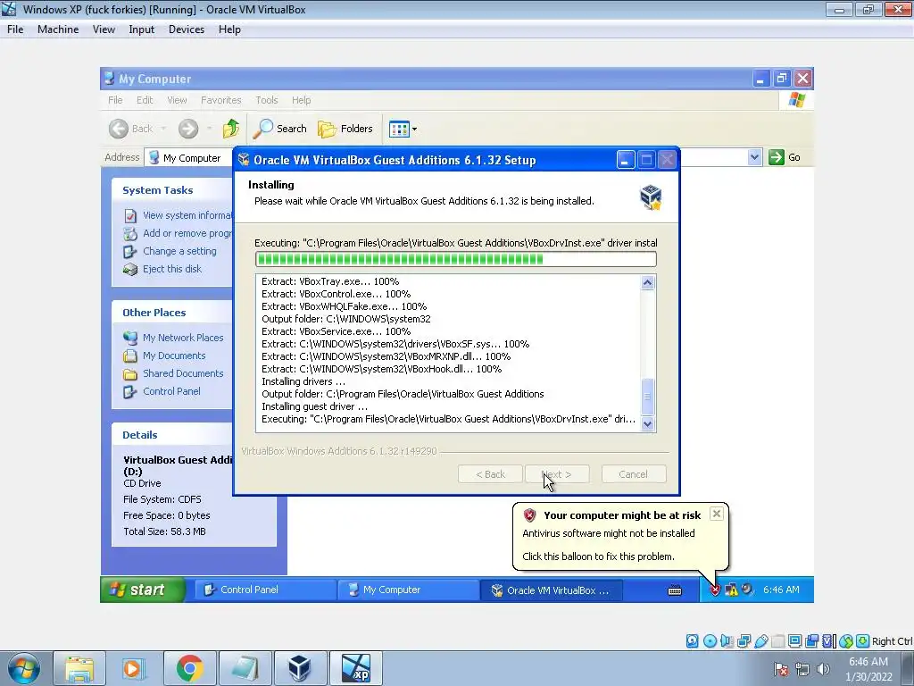This screenshot has width=914, height=686.
Task: Open Shared Documents link
Action: (x=183, y=373)
